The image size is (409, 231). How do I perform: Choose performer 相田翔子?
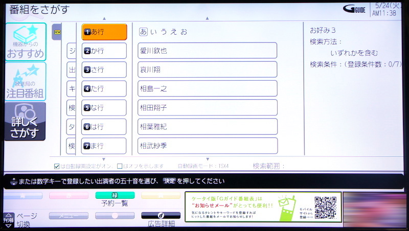pyautogui.click(x=208, y=107)
